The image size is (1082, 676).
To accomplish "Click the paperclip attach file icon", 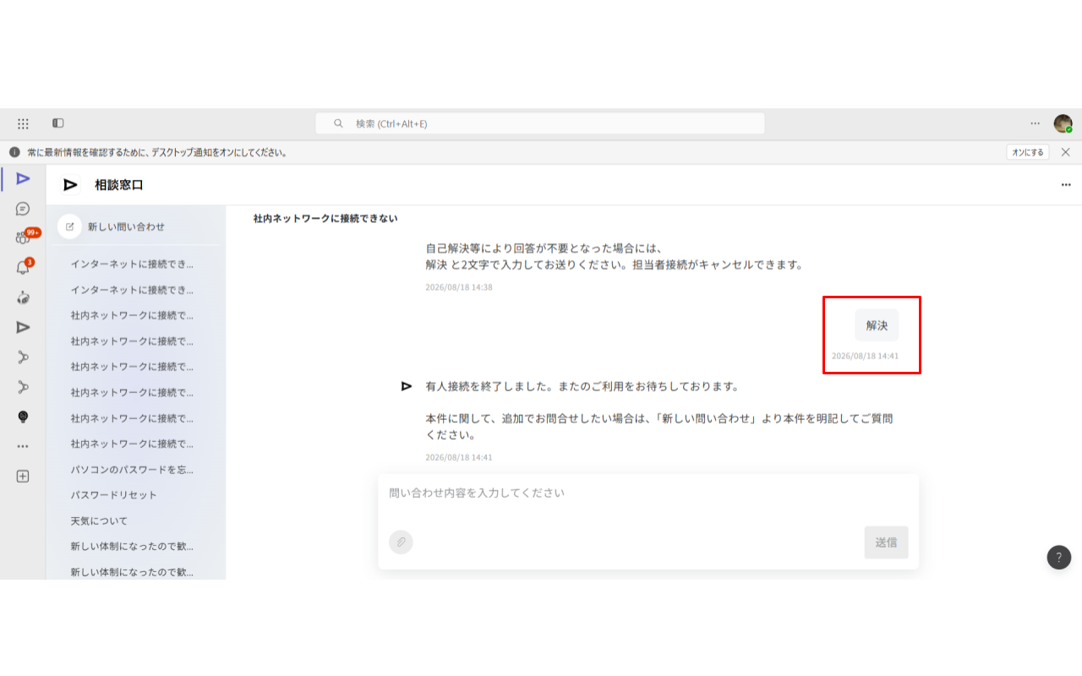I will coord(401,542).
